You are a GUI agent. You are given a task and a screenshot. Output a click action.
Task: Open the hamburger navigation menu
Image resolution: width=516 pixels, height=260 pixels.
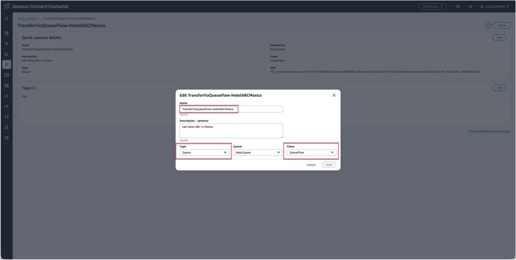tap(7, 19)
